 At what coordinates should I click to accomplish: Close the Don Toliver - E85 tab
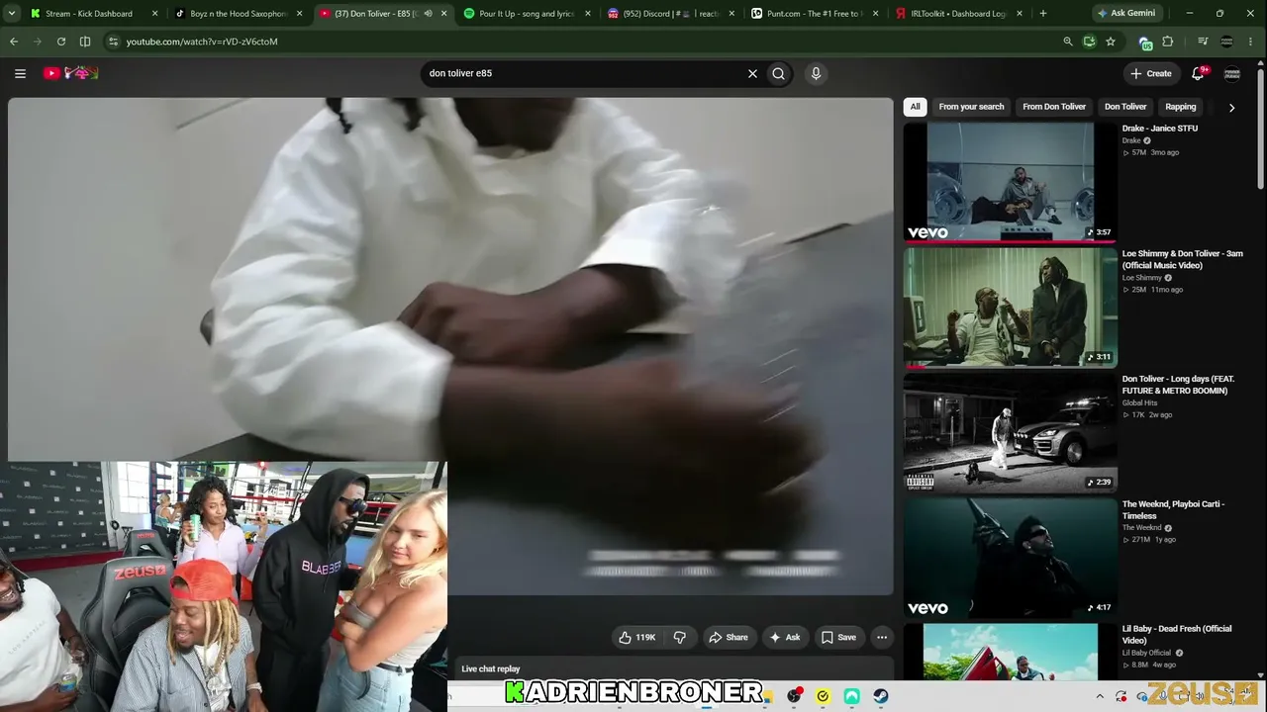coord(443,14)
